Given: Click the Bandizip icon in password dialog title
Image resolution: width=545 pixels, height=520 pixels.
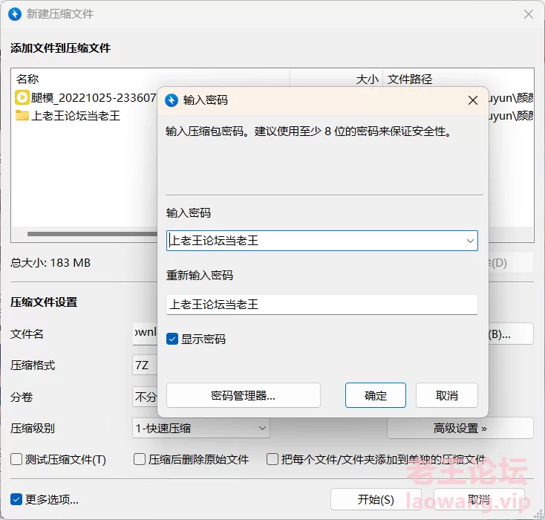Looking at the screenshot, I should pos(172,100).
